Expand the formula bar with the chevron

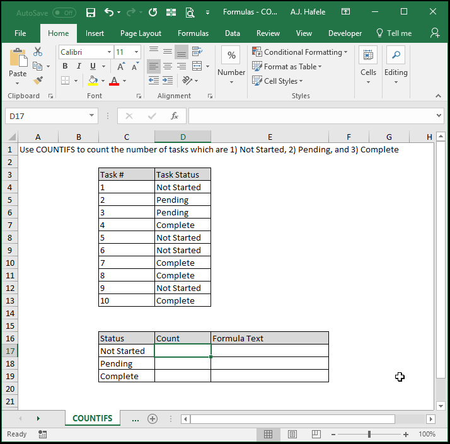[x=439, y=116]
